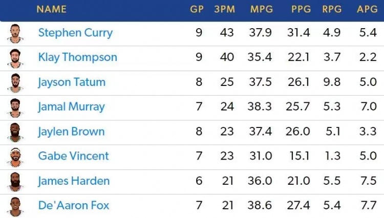Click James Harden's player avatar
Screen dimensions: 384x218
[x=15, y=182]
